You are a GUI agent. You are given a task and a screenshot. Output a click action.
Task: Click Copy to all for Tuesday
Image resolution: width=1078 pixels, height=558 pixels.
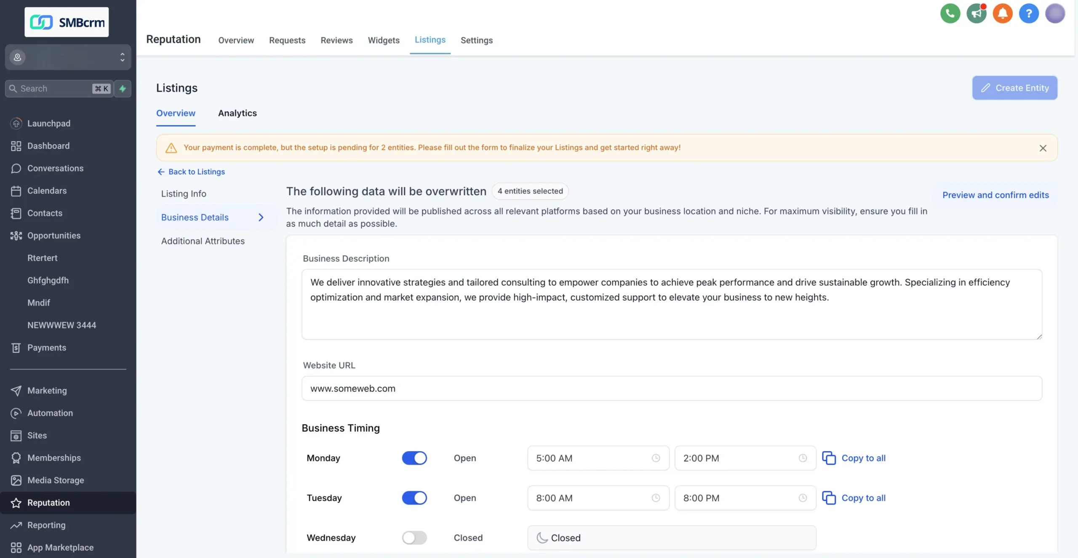click(x=863, y=498)
